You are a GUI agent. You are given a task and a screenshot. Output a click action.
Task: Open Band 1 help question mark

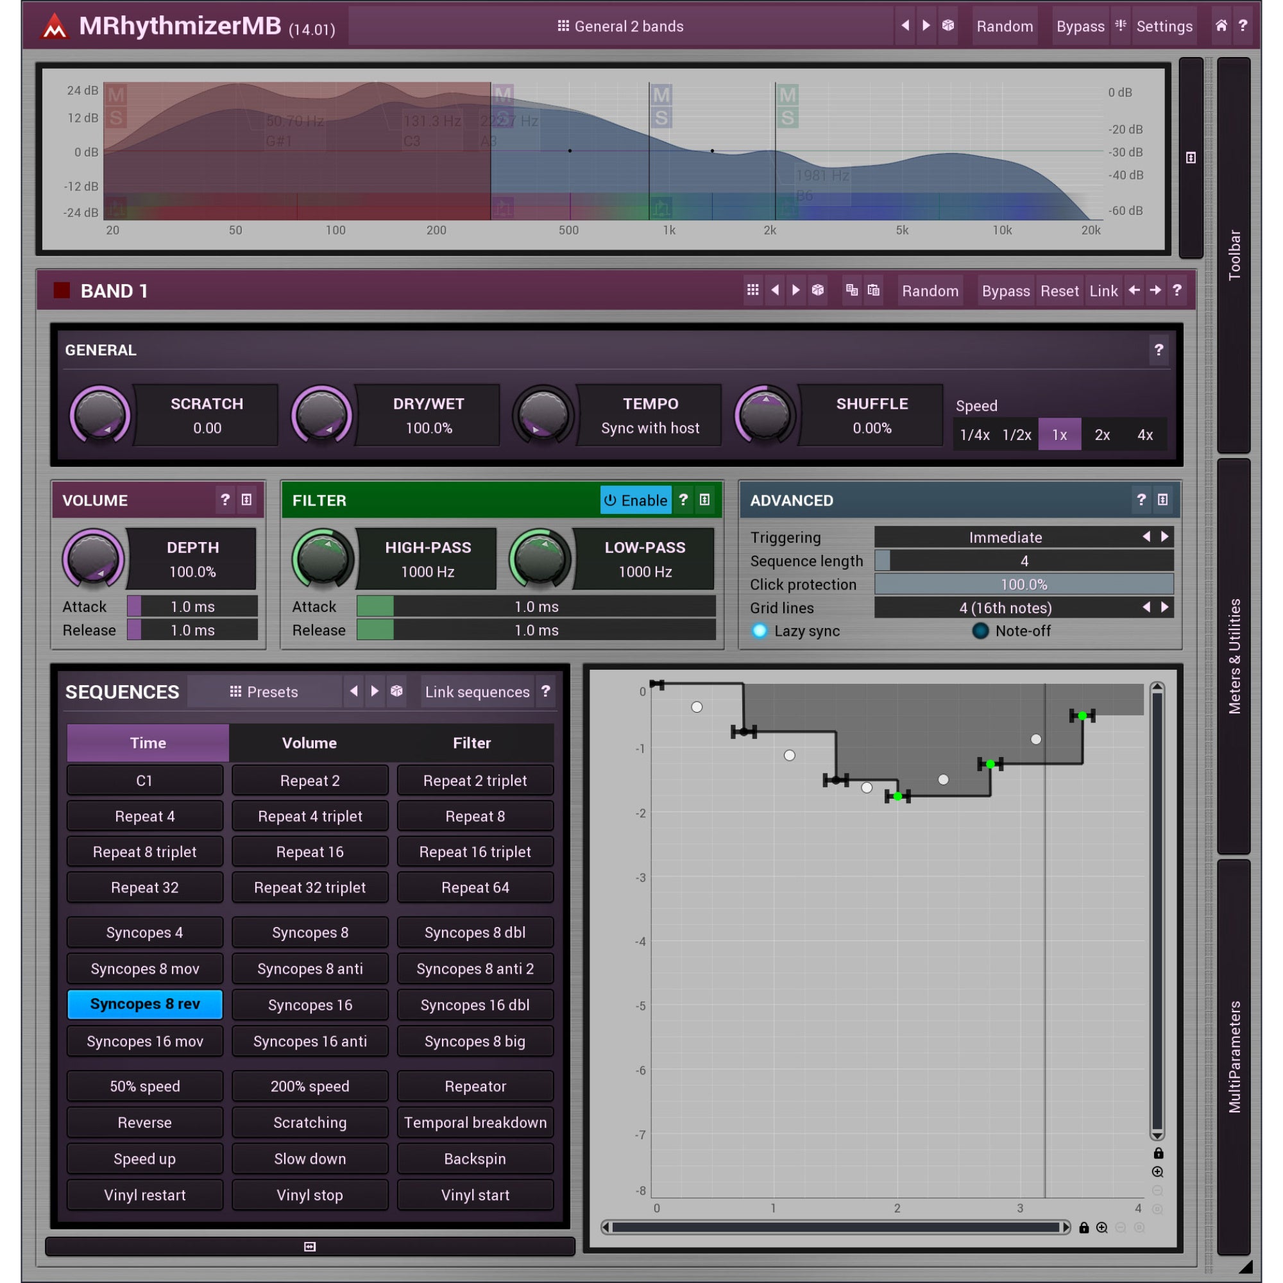click(1177, 290)
